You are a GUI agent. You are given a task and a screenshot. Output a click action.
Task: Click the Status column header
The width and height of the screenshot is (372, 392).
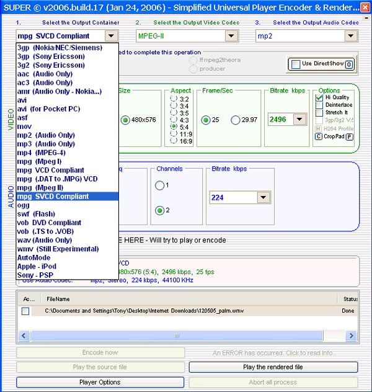point(348,299)
